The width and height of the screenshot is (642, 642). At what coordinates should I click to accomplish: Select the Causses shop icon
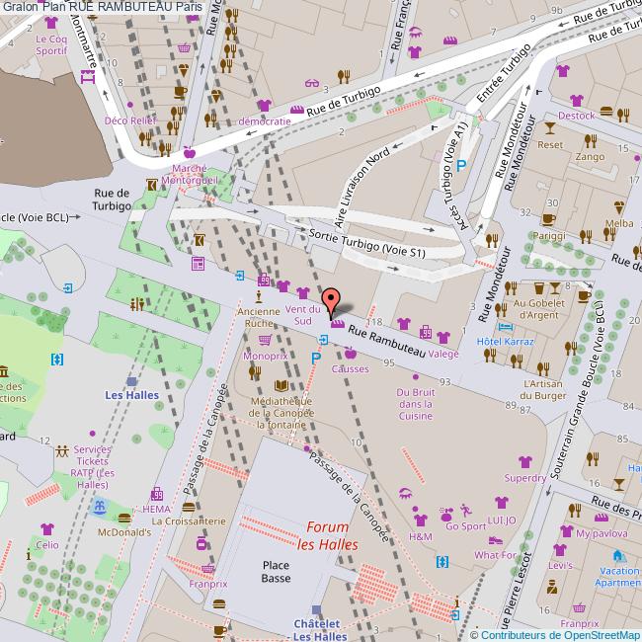click(x=351, y=354)
